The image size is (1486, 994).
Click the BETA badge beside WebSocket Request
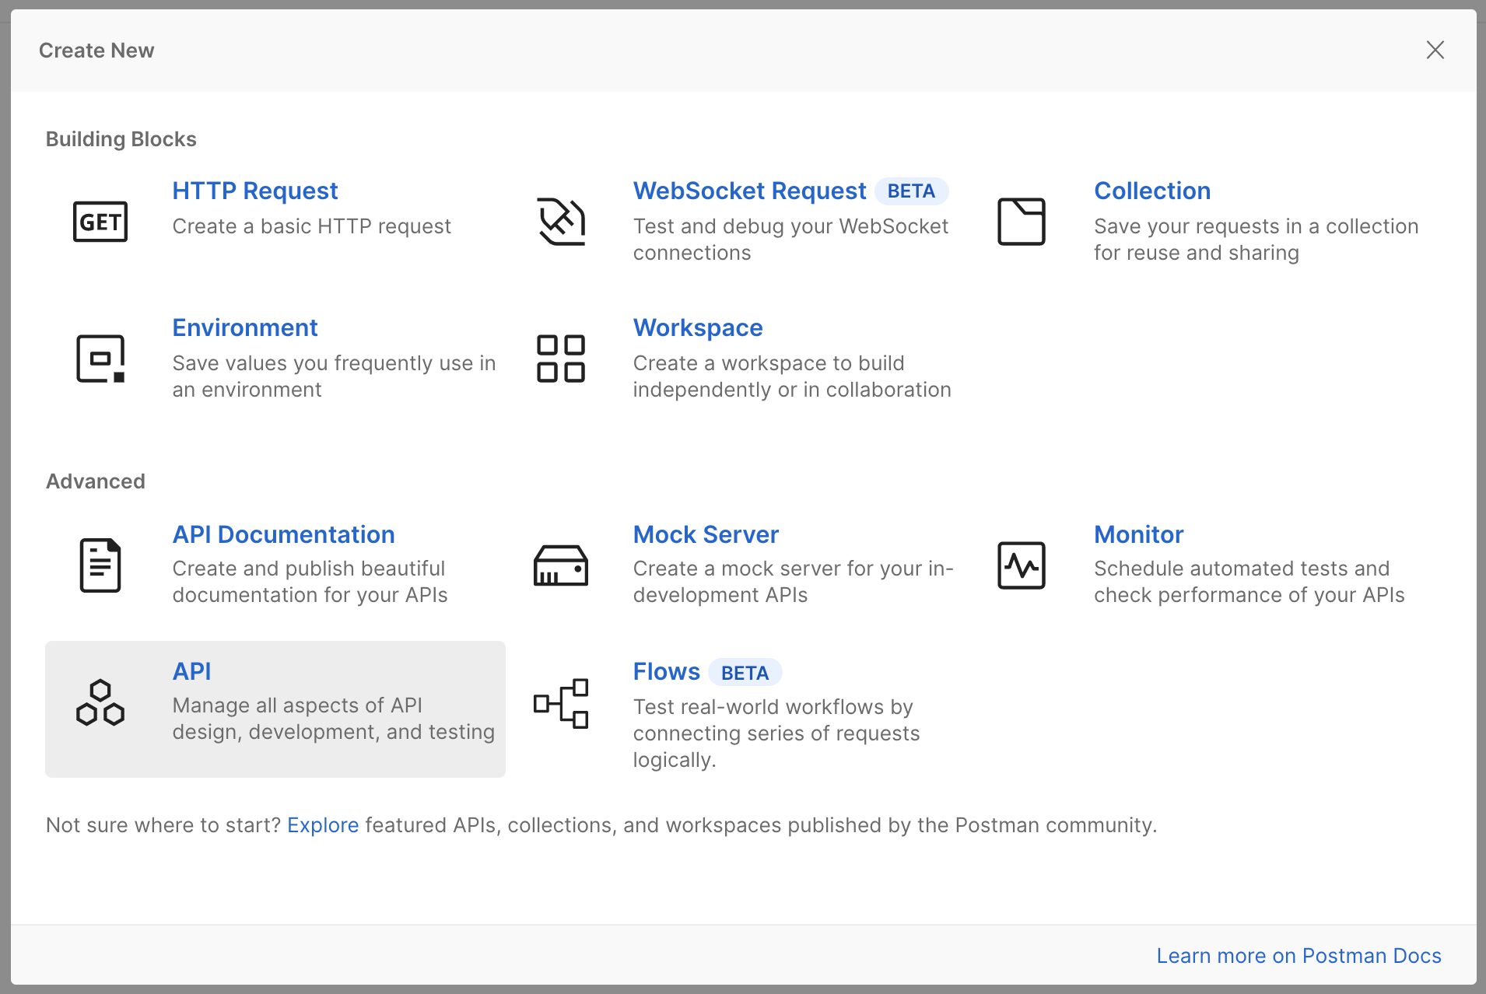(911, 191)
